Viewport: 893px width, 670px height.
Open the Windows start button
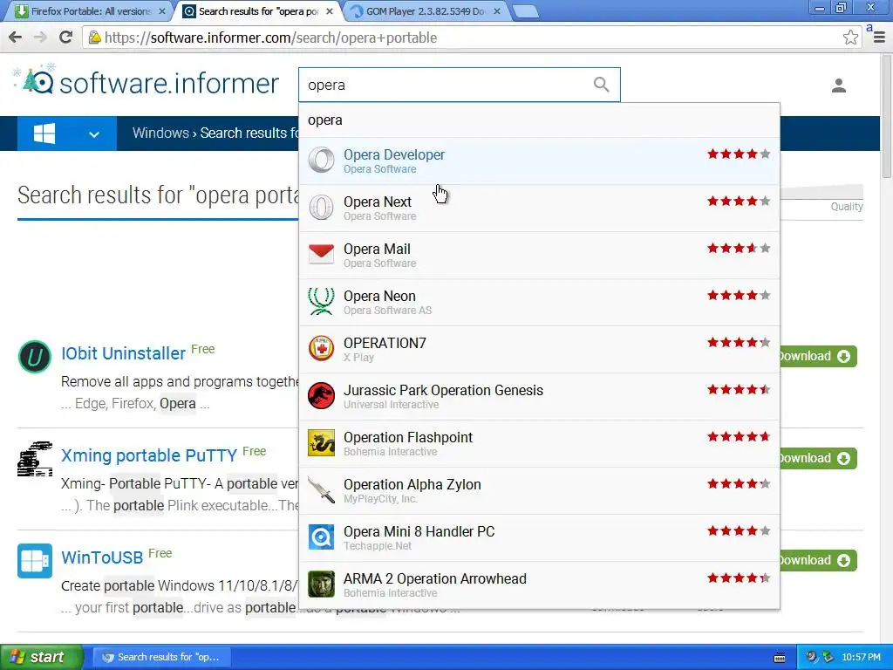[42, 658]
